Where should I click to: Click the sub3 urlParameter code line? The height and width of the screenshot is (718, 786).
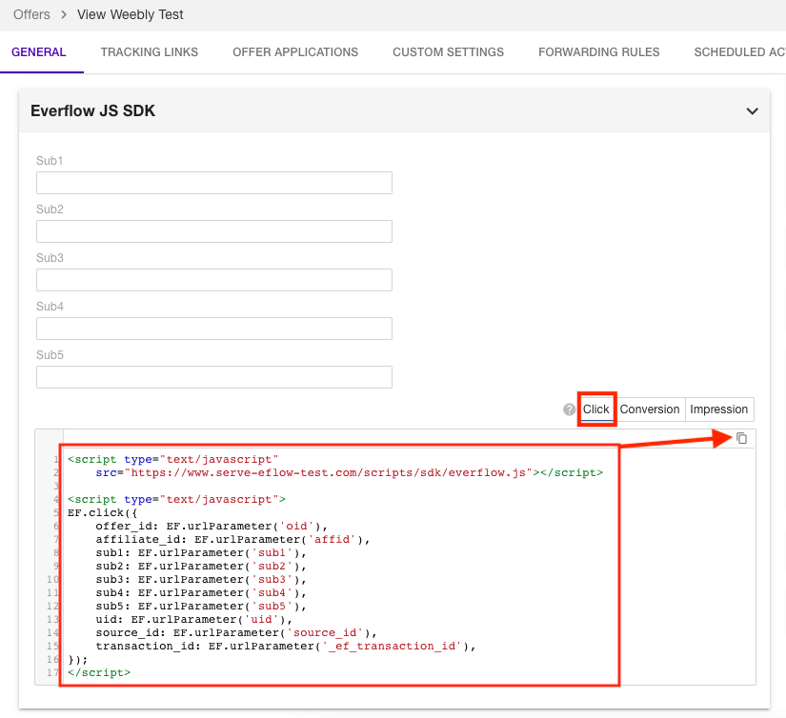click(x=201, y=579)
